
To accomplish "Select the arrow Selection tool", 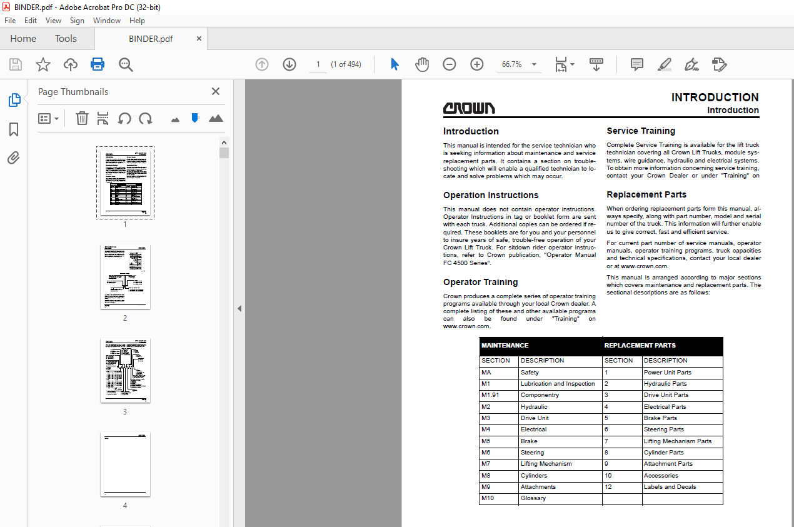I will (394, 64).
